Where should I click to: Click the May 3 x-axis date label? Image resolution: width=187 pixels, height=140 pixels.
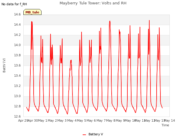tap(62, 120)
